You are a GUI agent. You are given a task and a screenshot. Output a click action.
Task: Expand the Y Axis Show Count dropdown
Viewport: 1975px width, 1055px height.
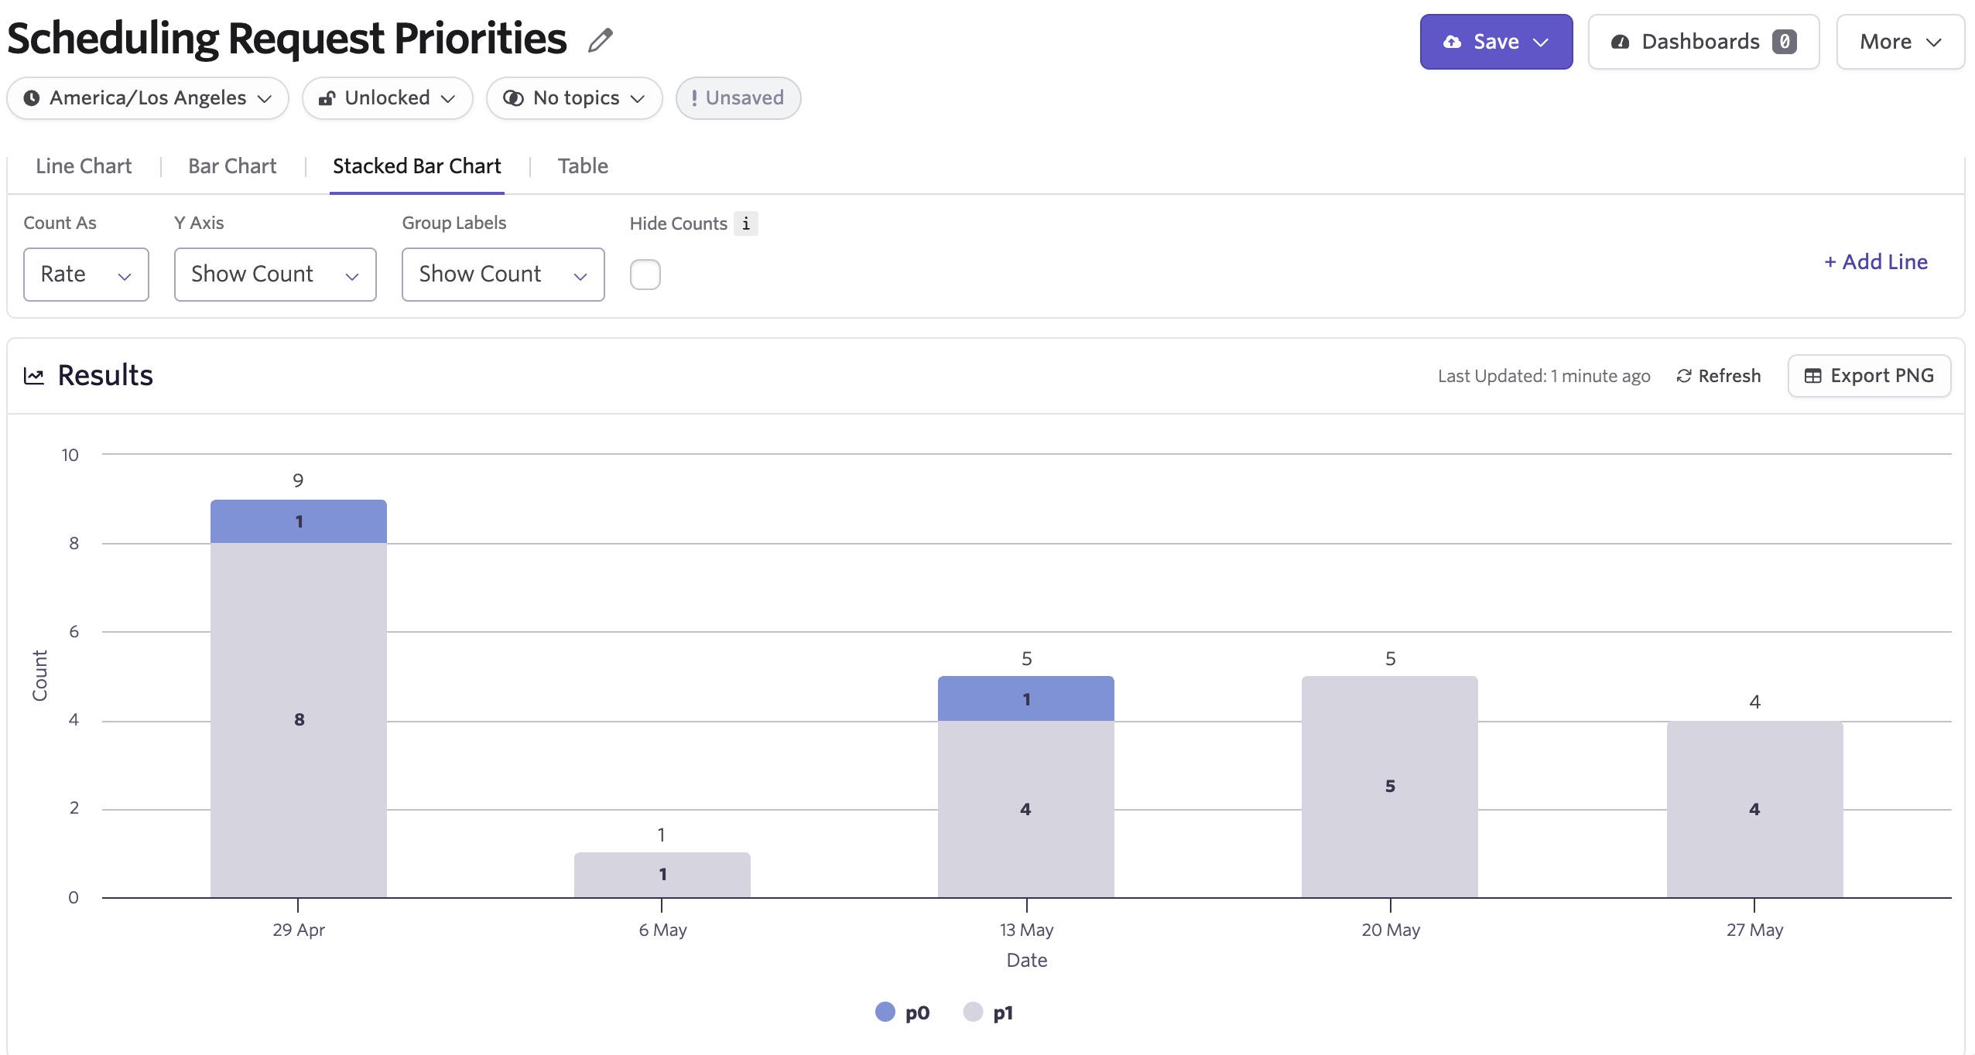coord(275,275)
